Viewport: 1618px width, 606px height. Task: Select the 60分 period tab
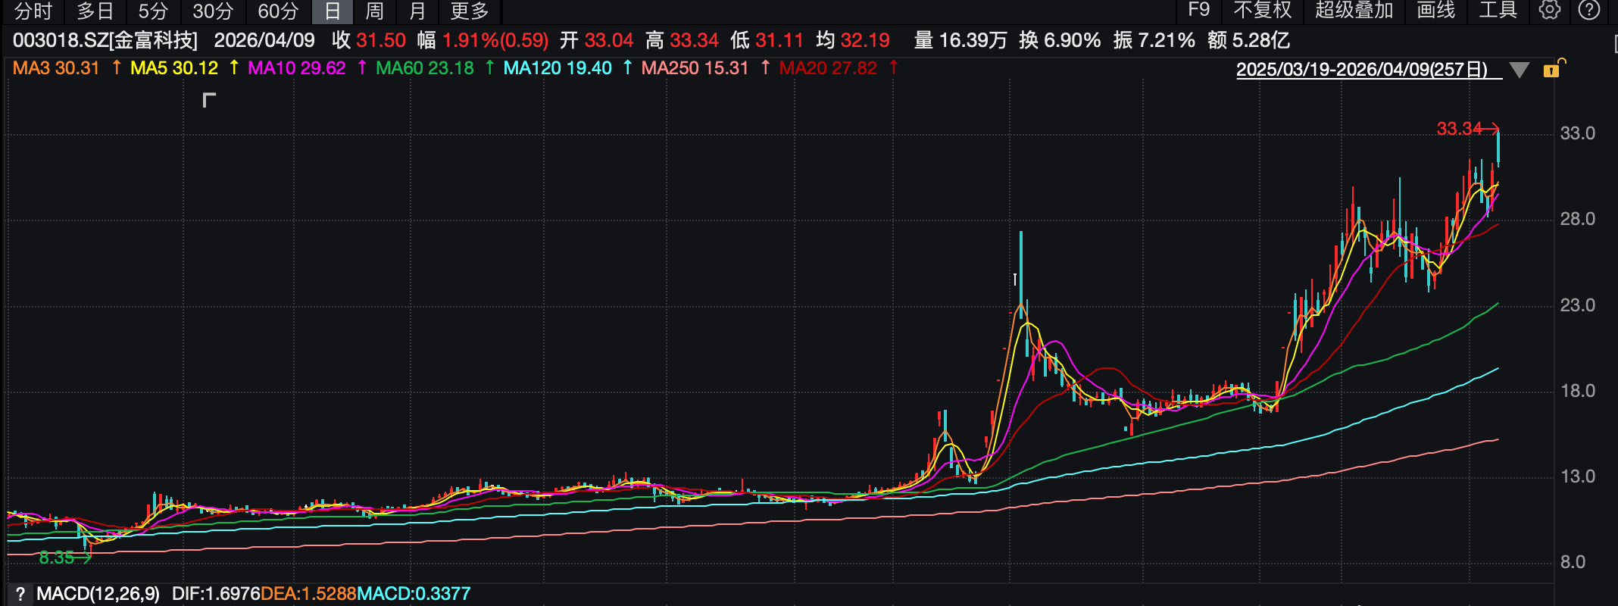point(278,11)
